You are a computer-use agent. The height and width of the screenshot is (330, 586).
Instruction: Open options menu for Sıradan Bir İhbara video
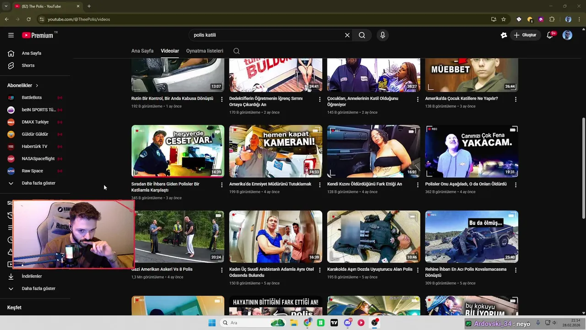point(222,185)
